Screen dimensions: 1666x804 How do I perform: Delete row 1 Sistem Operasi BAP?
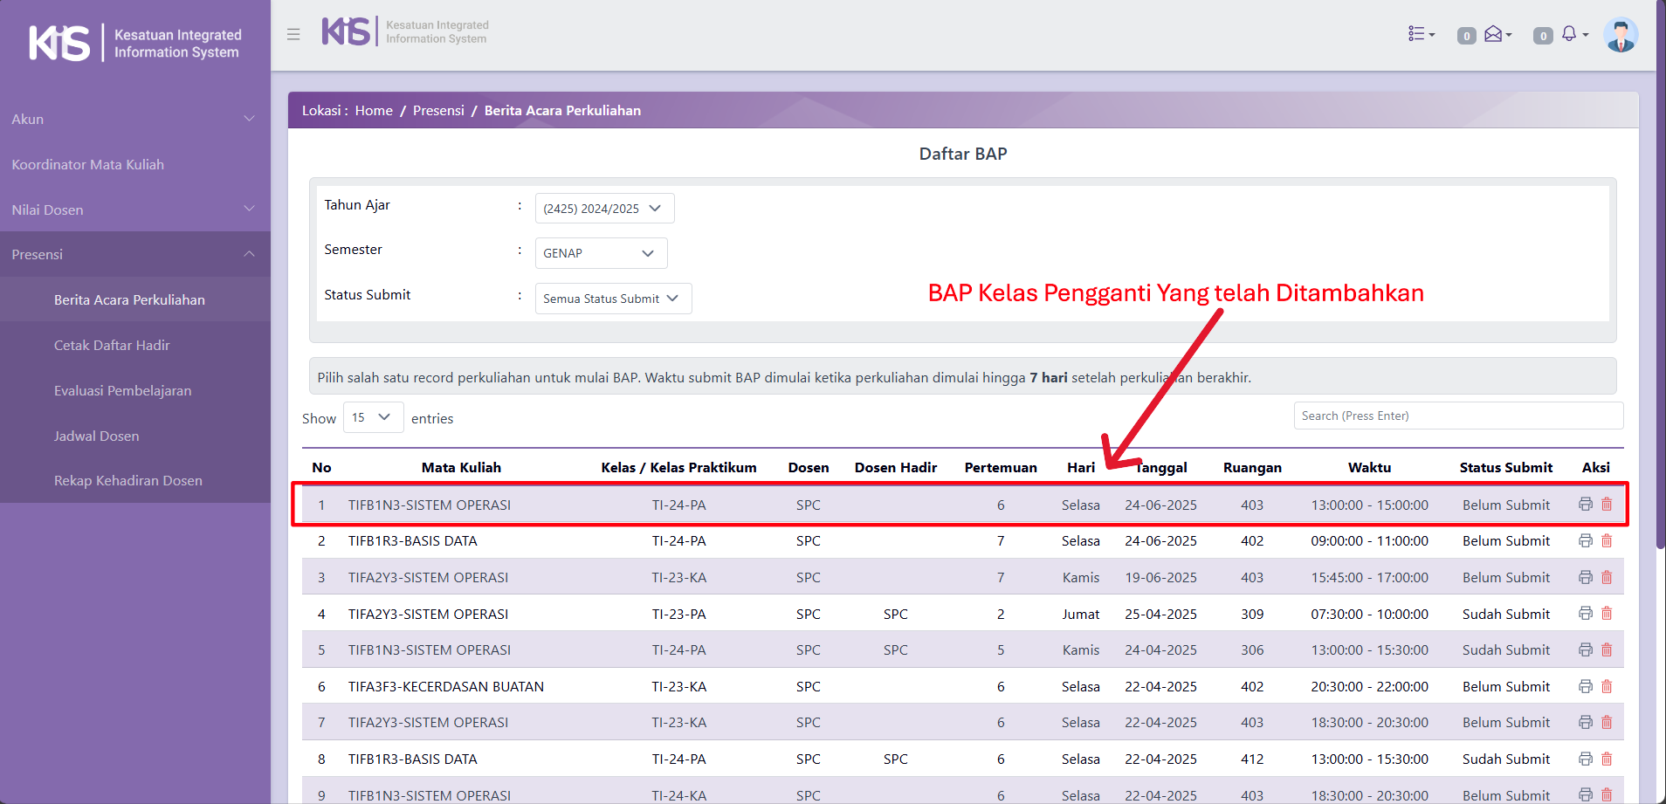1607,504
